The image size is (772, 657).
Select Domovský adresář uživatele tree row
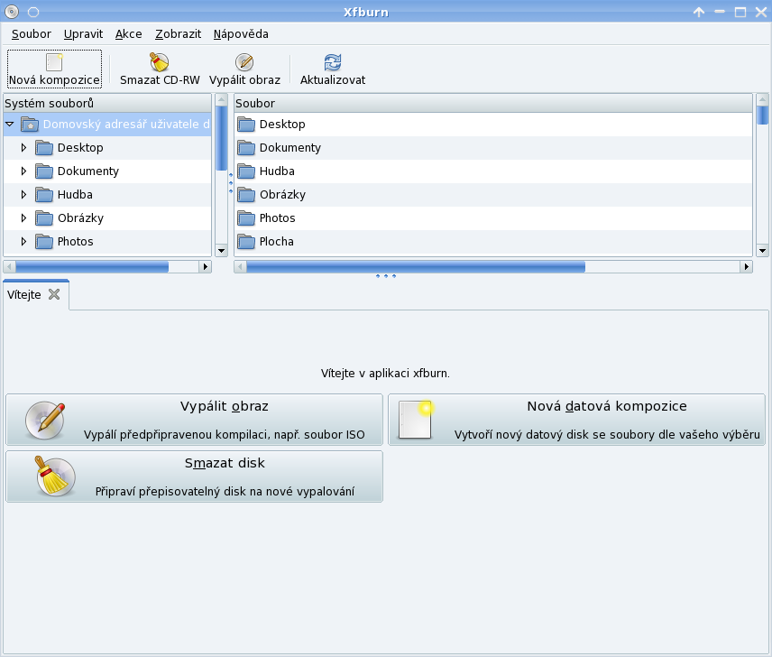(x=107, y=125)
